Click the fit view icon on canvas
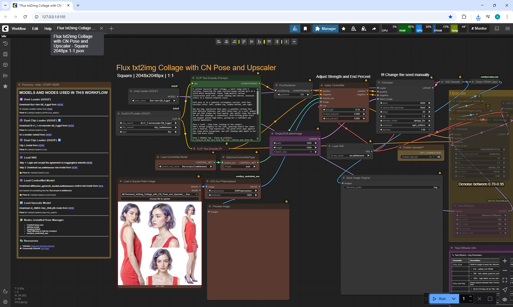 [x=504, y=280]
